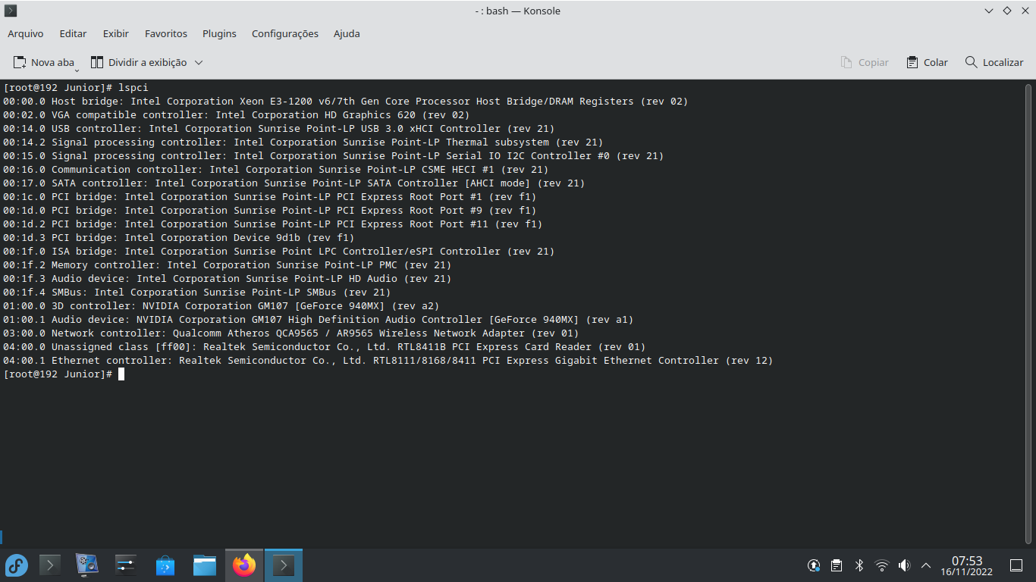Launch the pinned Konsole shortcut next to the launcher
Viewport: 1036px width, 582px height.
50,565
